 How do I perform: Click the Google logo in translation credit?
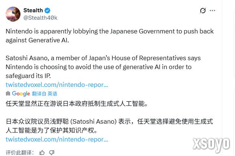pos(21,94)
